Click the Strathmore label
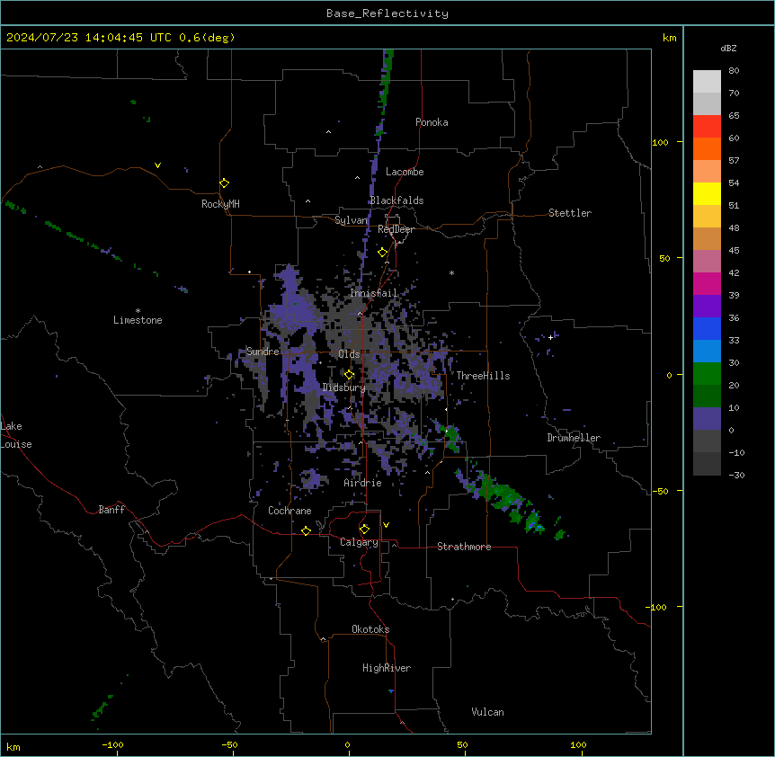Image resolution: width=775 pixels, height=757 pixels. 464,547
